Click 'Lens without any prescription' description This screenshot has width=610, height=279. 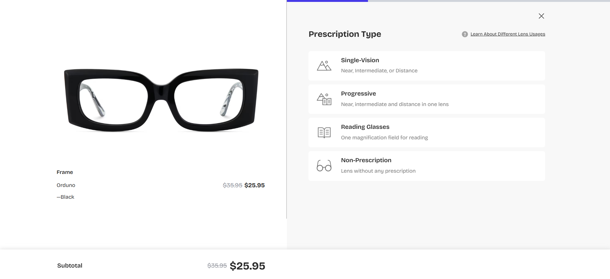(x=378, y=171)
